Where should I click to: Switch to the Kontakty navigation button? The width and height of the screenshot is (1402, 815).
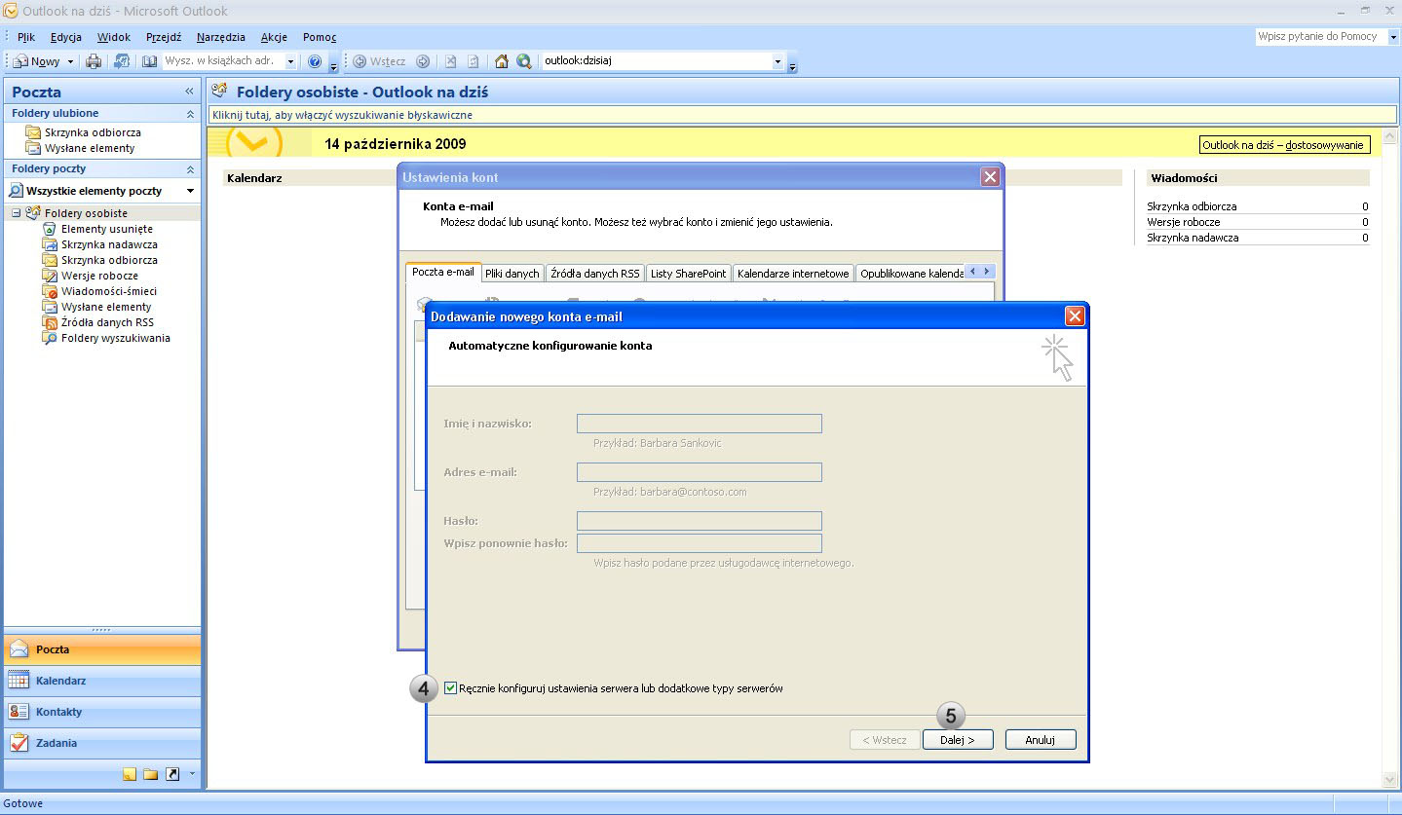(102, 712)
